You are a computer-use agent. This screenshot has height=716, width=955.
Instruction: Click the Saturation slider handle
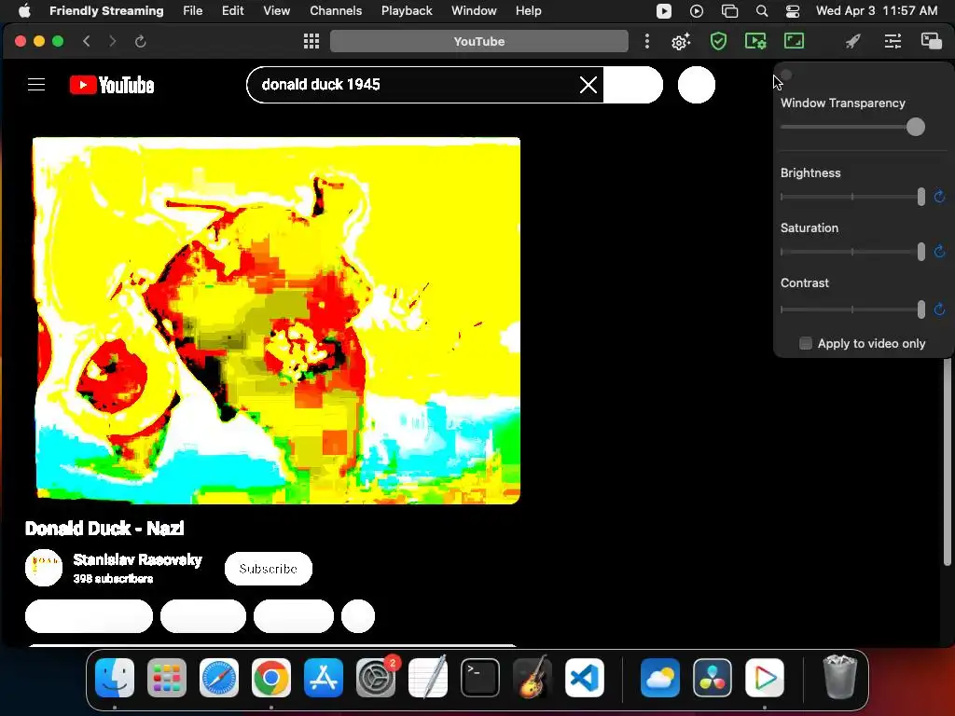click(920, 252)
